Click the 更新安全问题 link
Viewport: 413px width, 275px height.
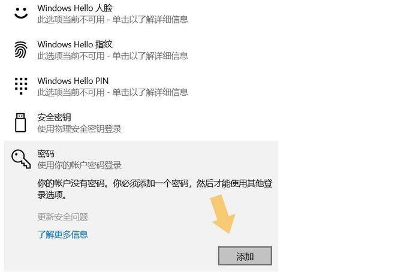63,217
